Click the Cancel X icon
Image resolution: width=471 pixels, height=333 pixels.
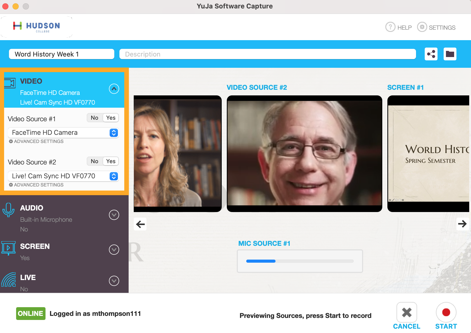pos(407,312)
